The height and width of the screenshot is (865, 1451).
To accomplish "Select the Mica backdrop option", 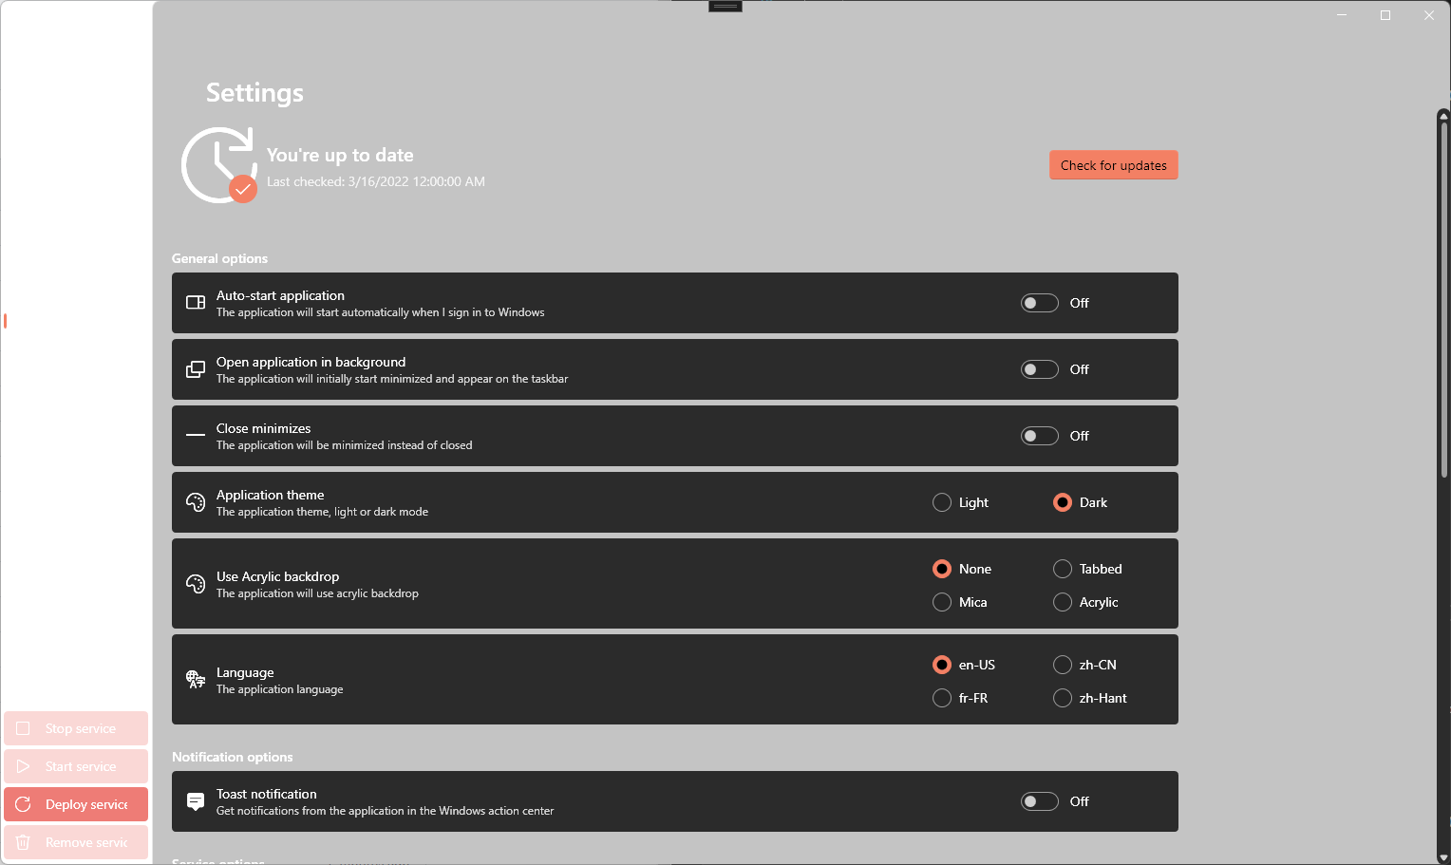I will 942,602.
